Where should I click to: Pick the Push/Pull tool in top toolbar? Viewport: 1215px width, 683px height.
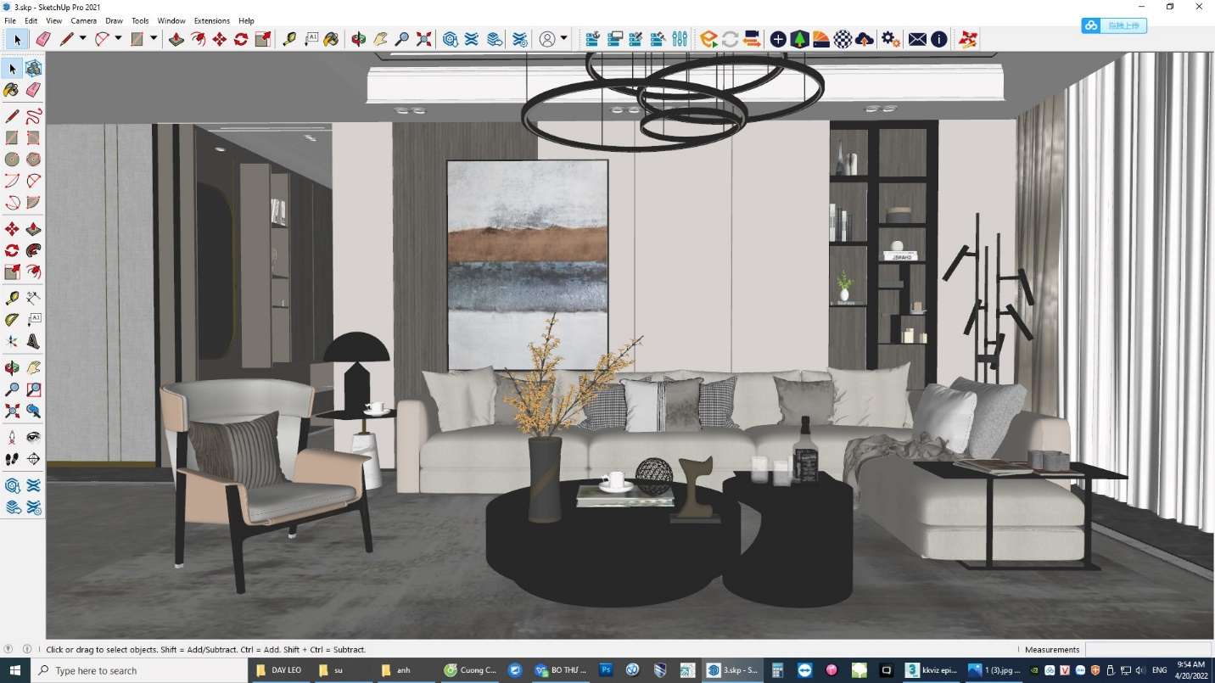[x=176, y=39]
